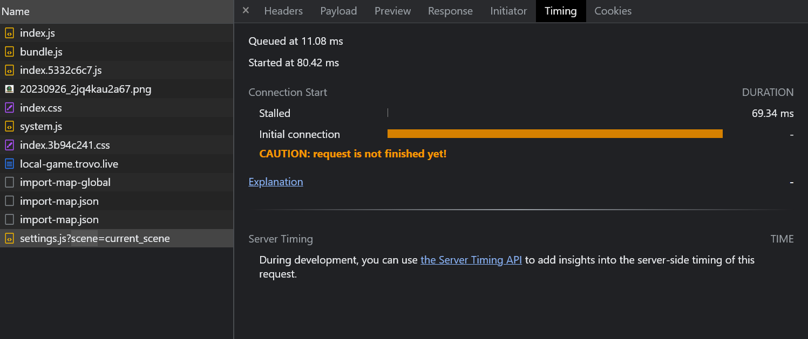Click the blank file icon beside import-map-global
Screen dimensions: 808x339
click(x=9, y=183)
